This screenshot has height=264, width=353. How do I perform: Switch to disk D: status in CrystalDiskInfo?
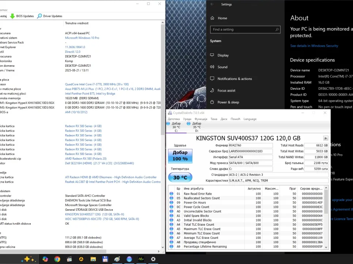tap(197, 127)
